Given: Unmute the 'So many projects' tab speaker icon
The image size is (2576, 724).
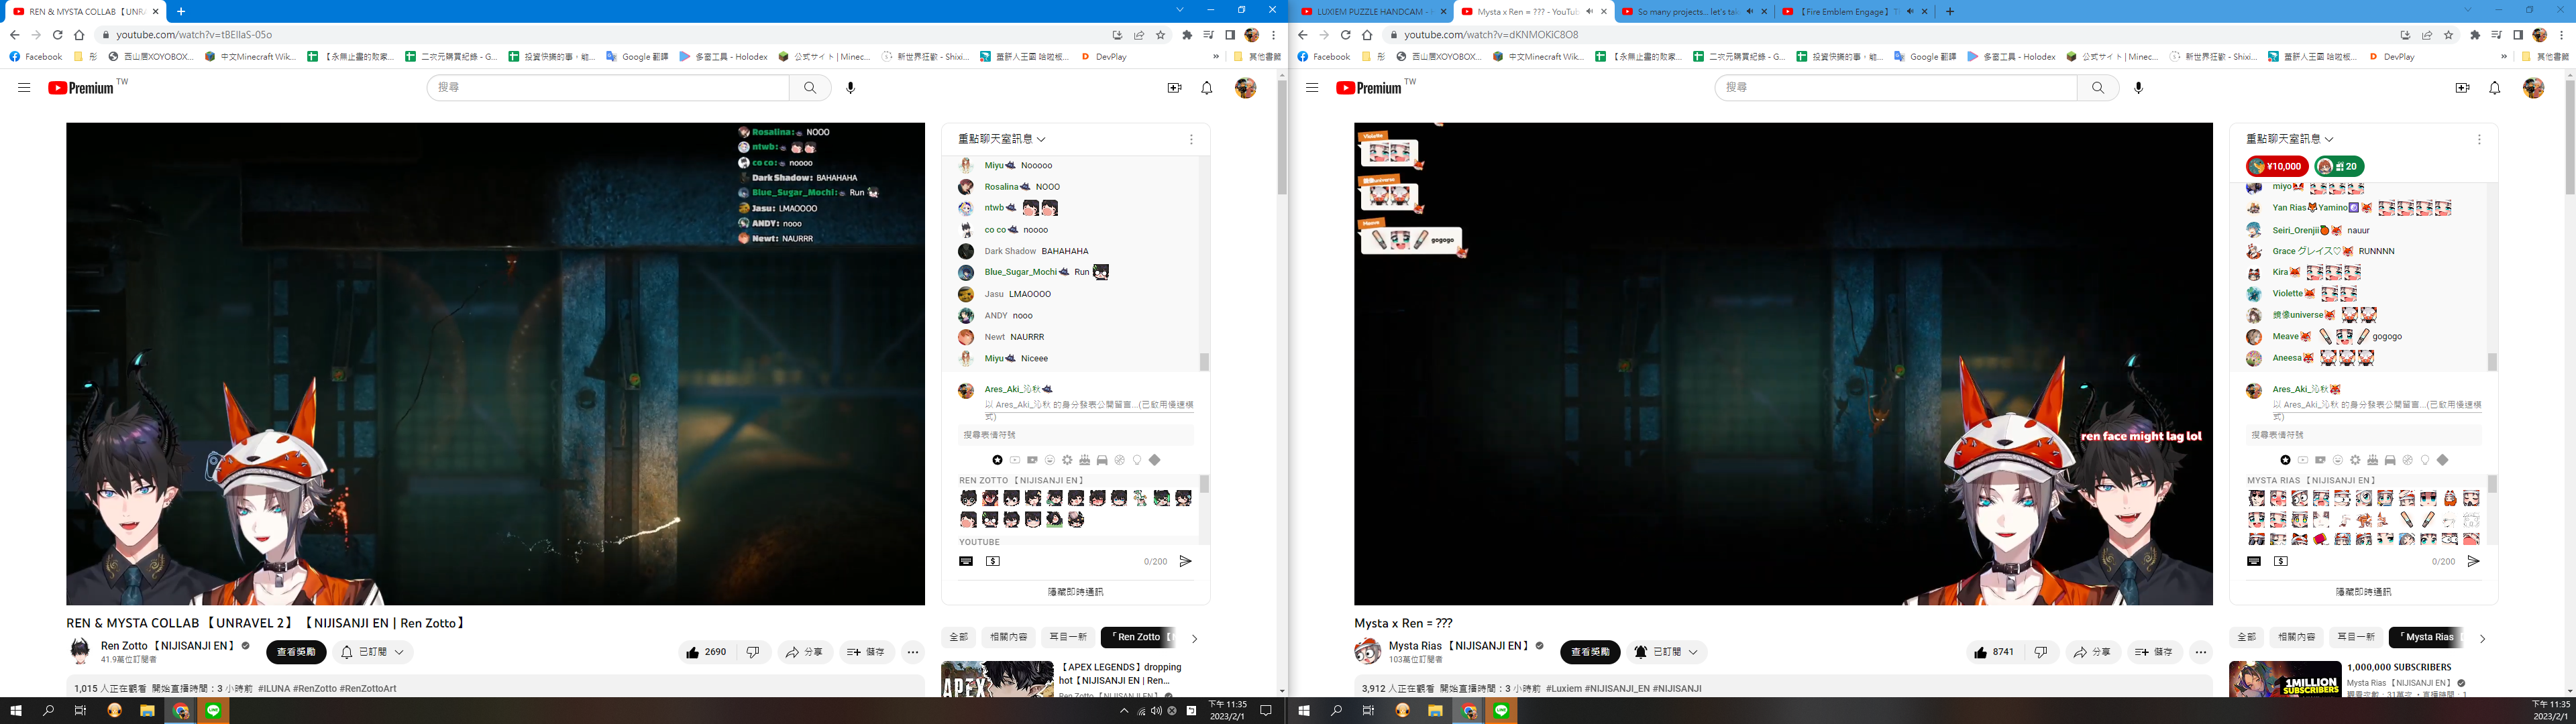Looking at the screenshot, I should click(1750, 12).
